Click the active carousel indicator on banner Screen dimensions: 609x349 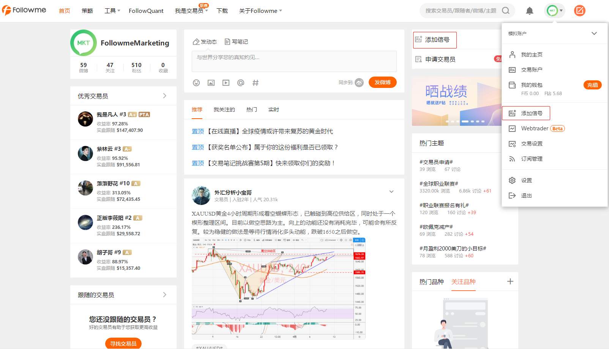[x=465, y=121]
